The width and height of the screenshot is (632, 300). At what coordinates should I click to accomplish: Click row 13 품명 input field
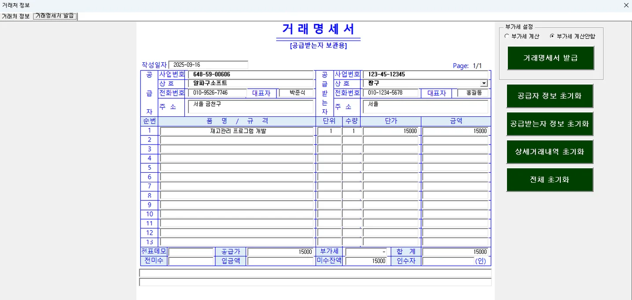click(237, 242)
